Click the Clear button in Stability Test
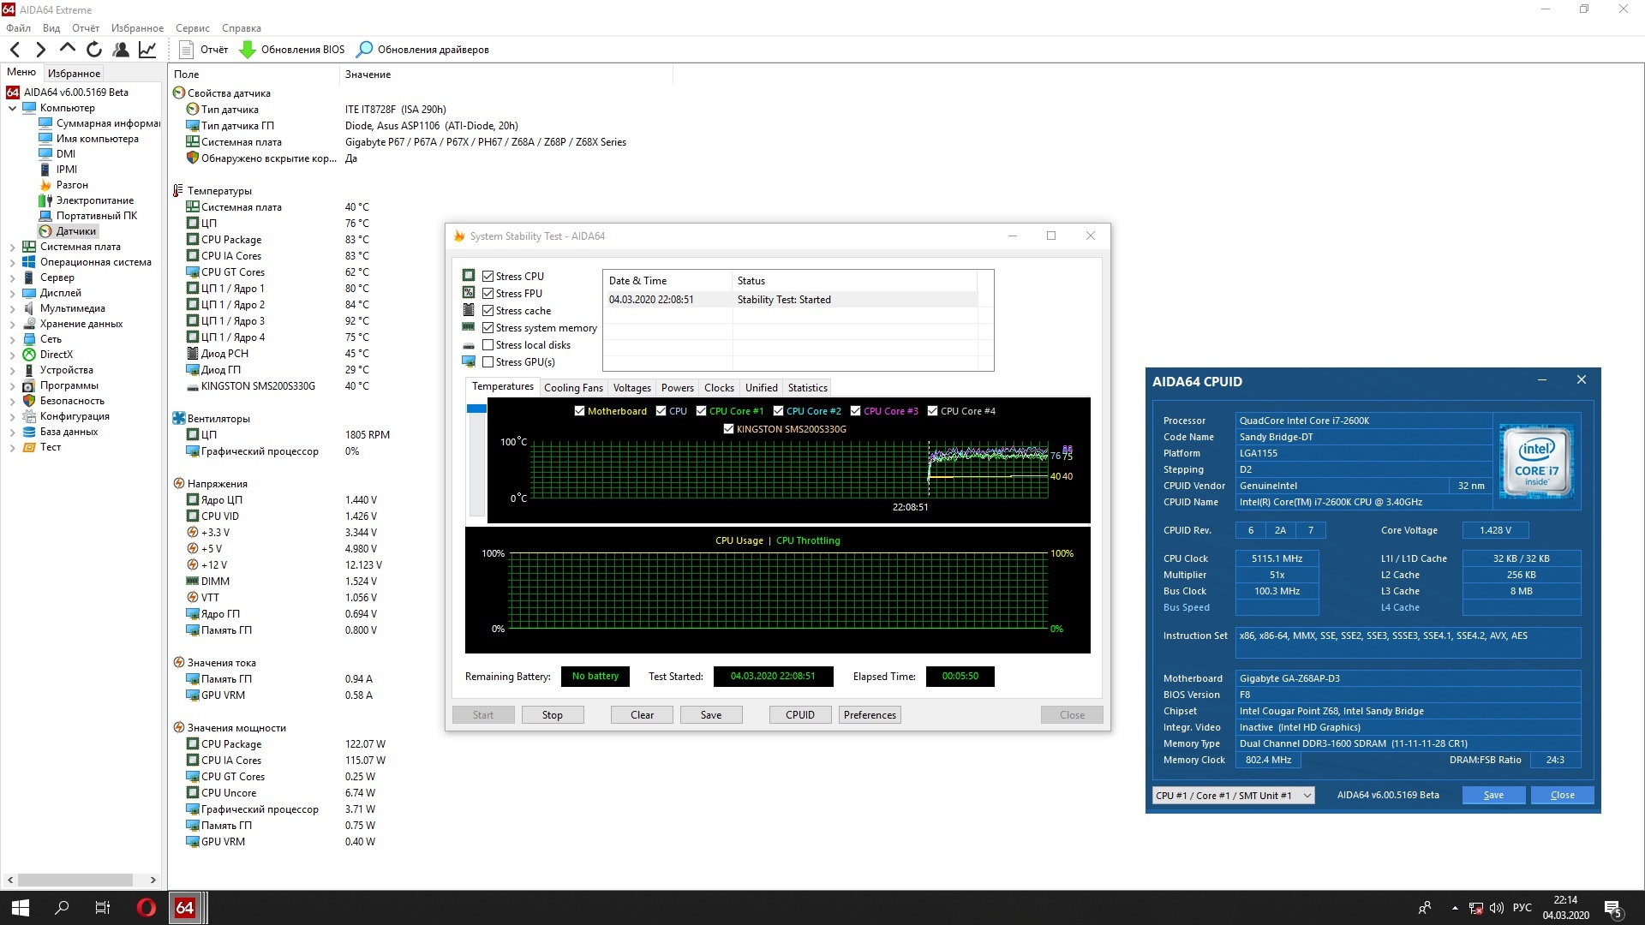1645x925 pixels. pyautogui.click(x=643, y=715)
